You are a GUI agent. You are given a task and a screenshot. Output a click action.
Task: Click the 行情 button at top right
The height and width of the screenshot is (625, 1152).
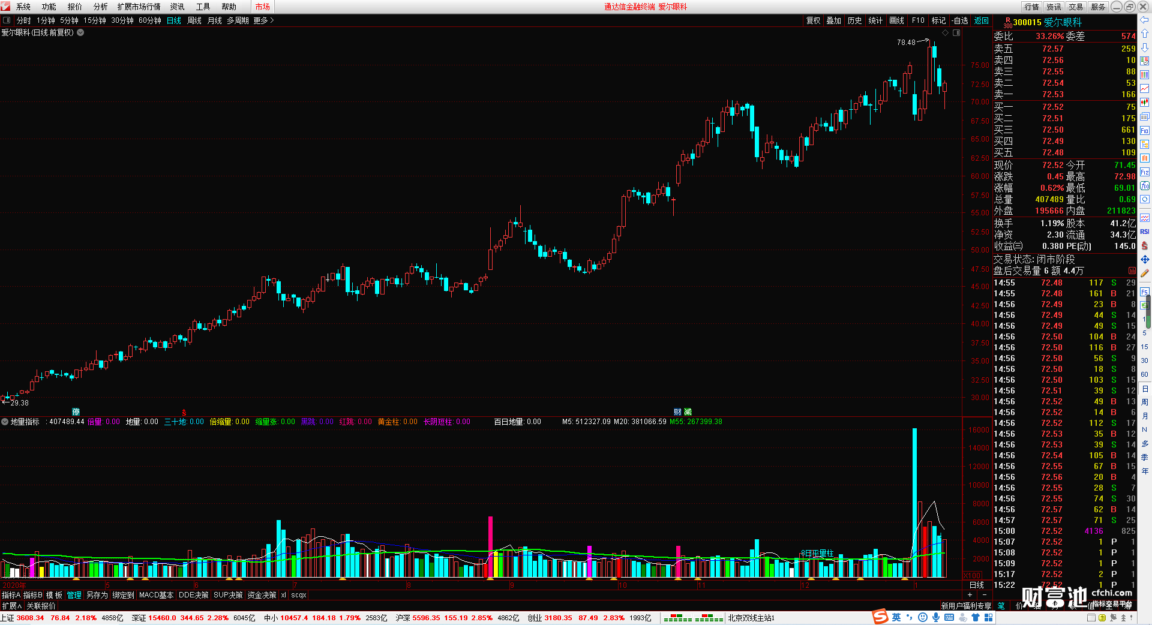tap(1032, 7)
